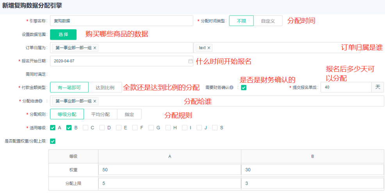The width and height of the screenshot is (385, 193).
Task: Select 达到比例 payment amount type
Action: click(105, 88)
